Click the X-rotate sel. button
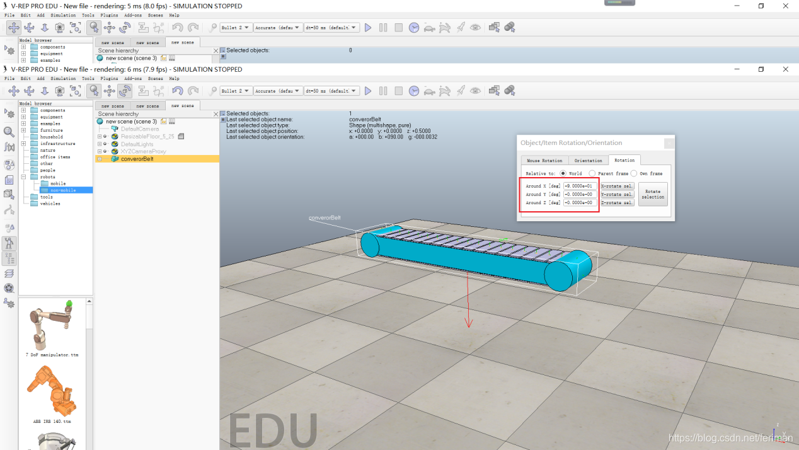This screenshot has width=799, height=450. [x=617, y=186]
